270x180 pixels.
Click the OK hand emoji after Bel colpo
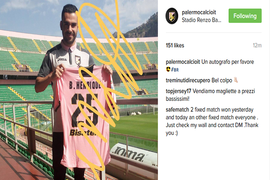point(235,80)
